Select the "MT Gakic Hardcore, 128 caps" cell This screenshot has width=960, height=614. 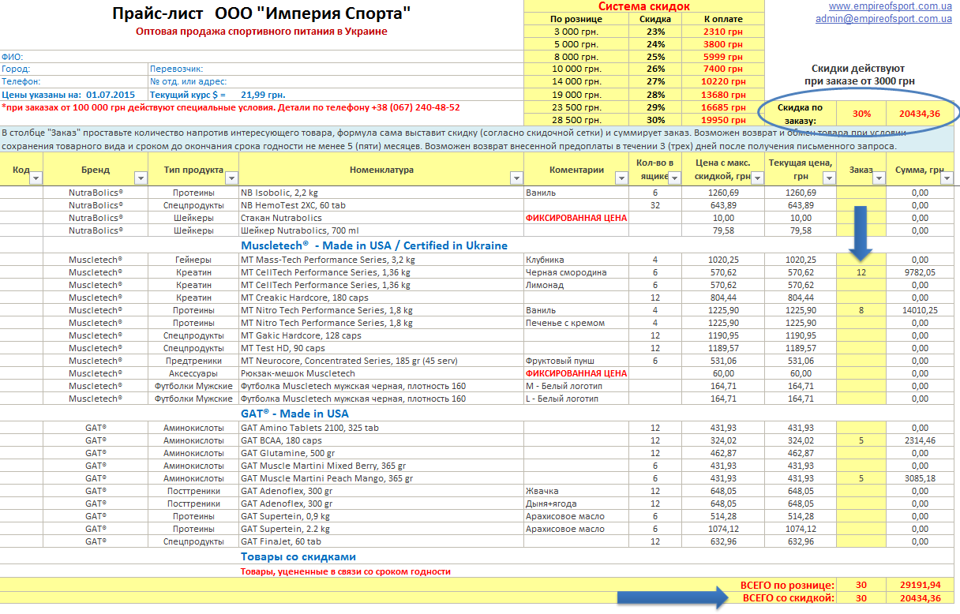(381, 335)
